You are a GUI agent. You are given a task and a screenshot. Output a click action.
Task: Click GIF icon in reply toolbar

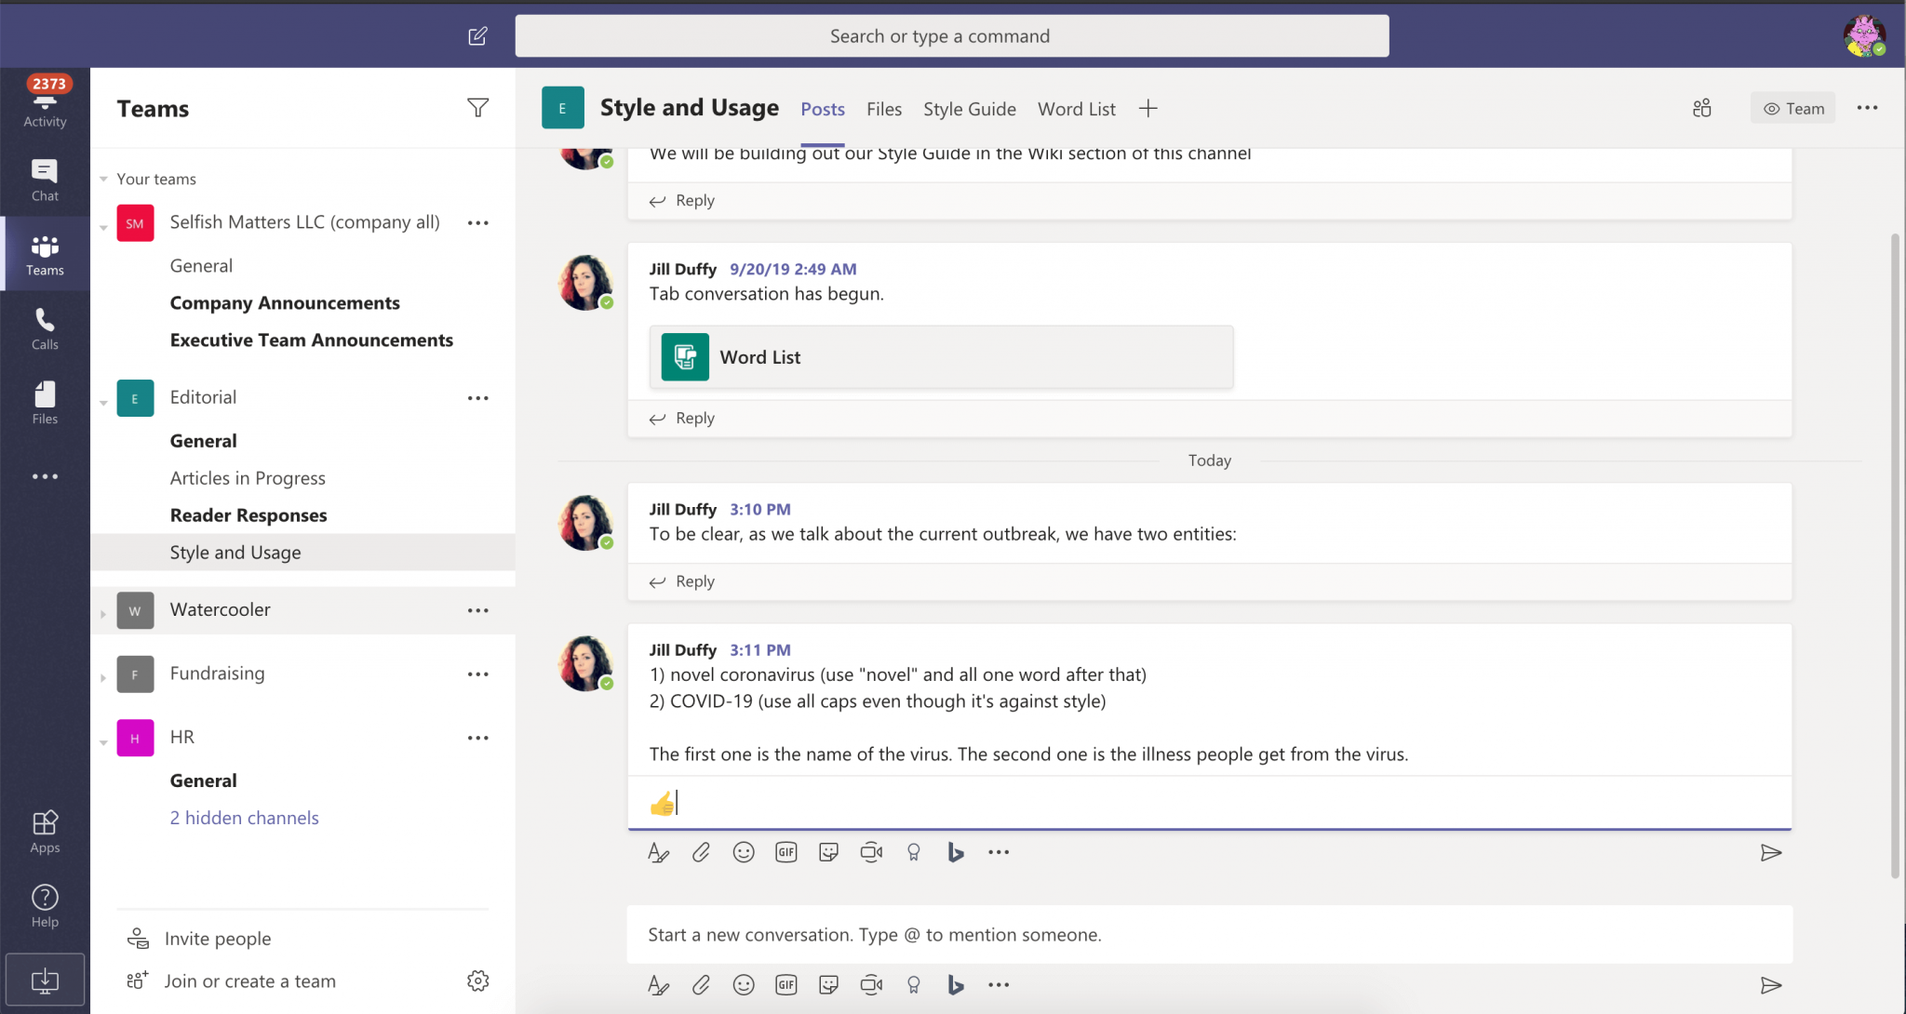point(785,852)
